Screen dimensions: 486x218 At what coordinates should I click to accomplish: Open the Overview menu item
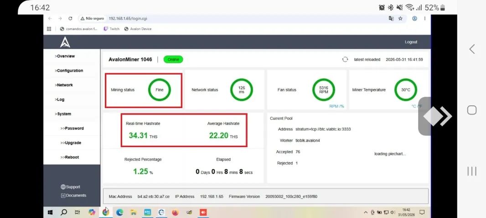pyautogui.click(x=65, y=56)
